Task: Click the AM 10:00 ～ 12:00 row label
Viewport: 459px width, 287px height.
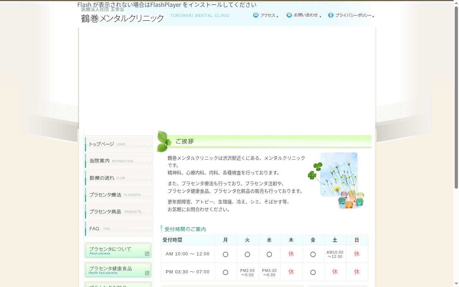Action: (188, 254)
